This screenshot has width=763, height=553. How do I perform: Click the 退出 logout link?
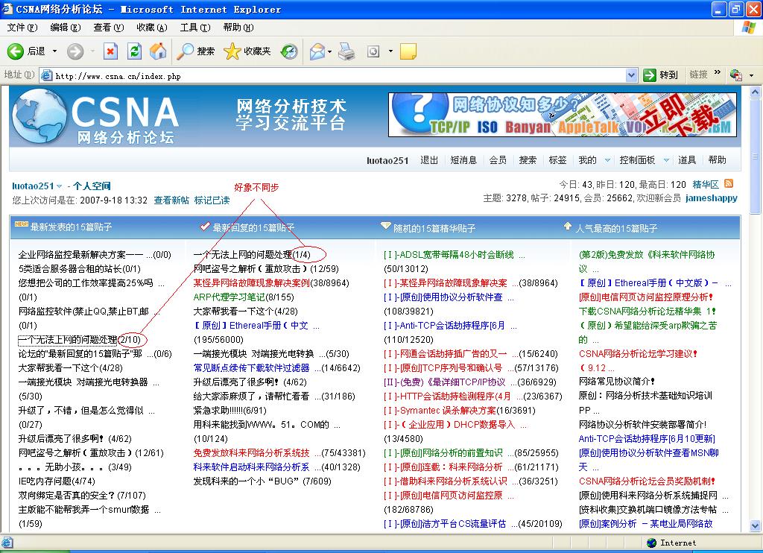tap(429, 160)
